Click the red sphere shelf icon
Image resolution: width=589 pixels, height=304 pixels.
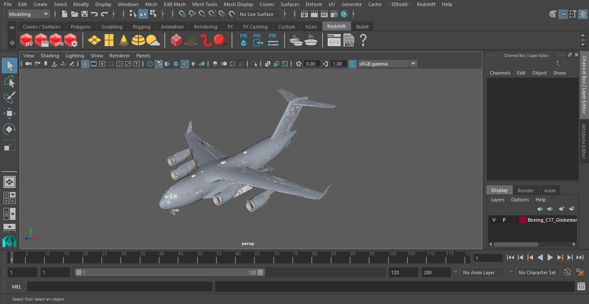(x=220, y=40)
